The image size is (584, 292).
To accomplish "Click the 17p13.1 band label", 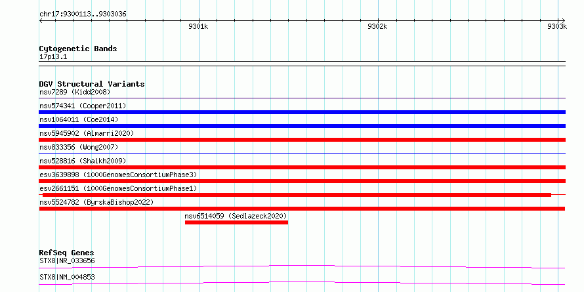I will click(x=53, y=57).
